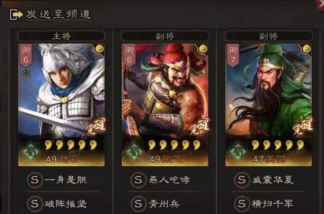Click the yin-yang icon on 关羽's card

pyautogui.click(x=307, y=49)
